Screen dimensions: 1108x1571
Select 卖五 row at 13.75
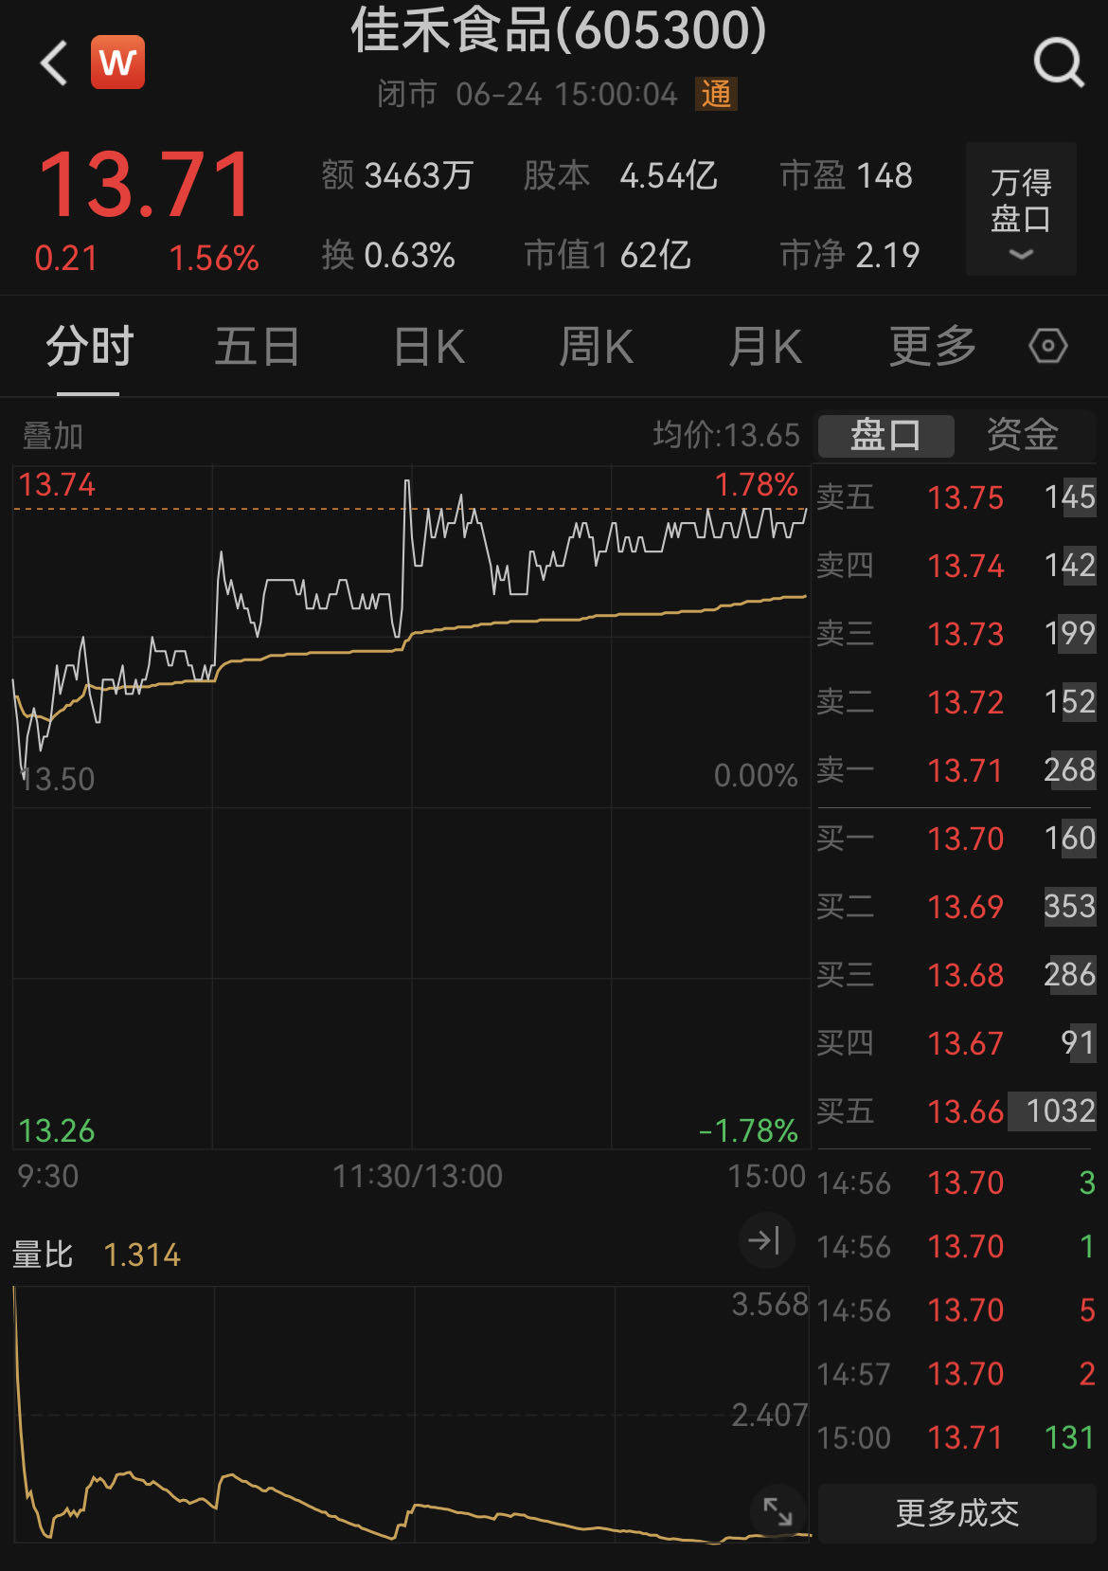(x=956, y=497)
